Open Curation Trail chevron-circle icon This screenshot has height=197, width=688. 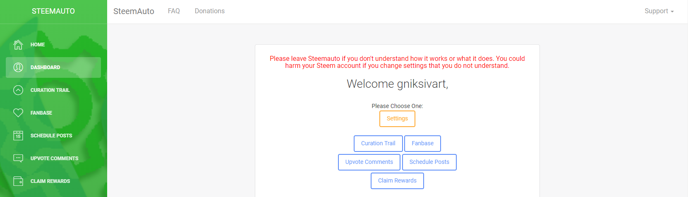point(18,90)
